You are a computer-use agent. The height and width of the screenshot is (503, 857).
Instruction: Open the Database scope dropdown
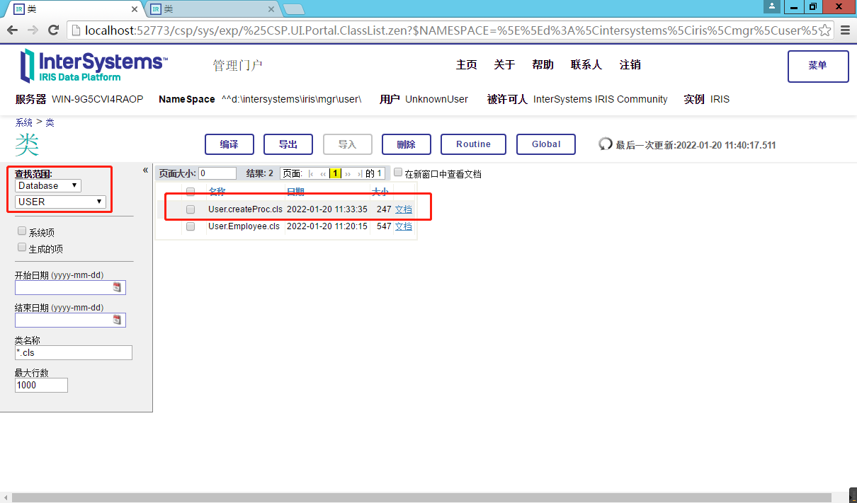tap(47, 185)
